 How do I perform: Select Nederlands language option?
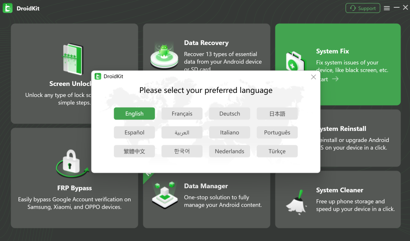point(229,151)
